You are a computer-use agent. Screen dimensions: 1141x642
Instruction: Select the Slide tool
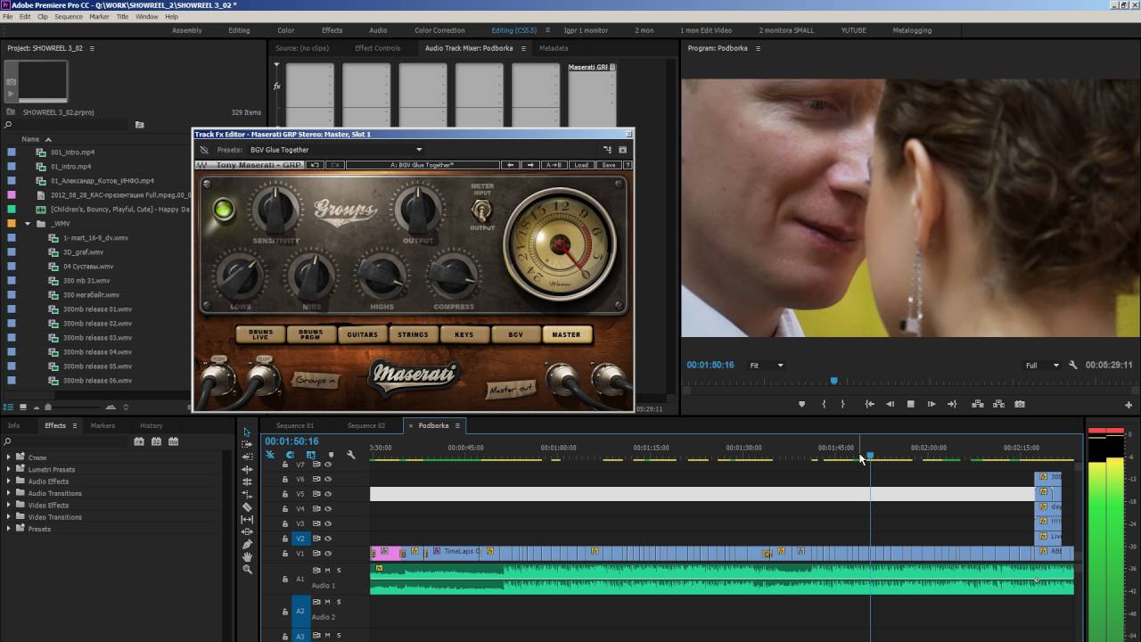[x=247, y=531]
